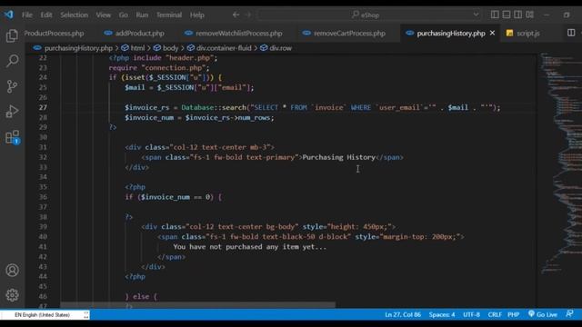582x327 pixels.
Task: Switch to addProduct.php tab
Action: click(135, 34)
